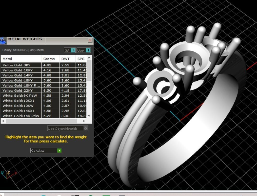Select the White Gold:10KW row
257x196 pixels.
pyautogui.click(x=44, y=106)
